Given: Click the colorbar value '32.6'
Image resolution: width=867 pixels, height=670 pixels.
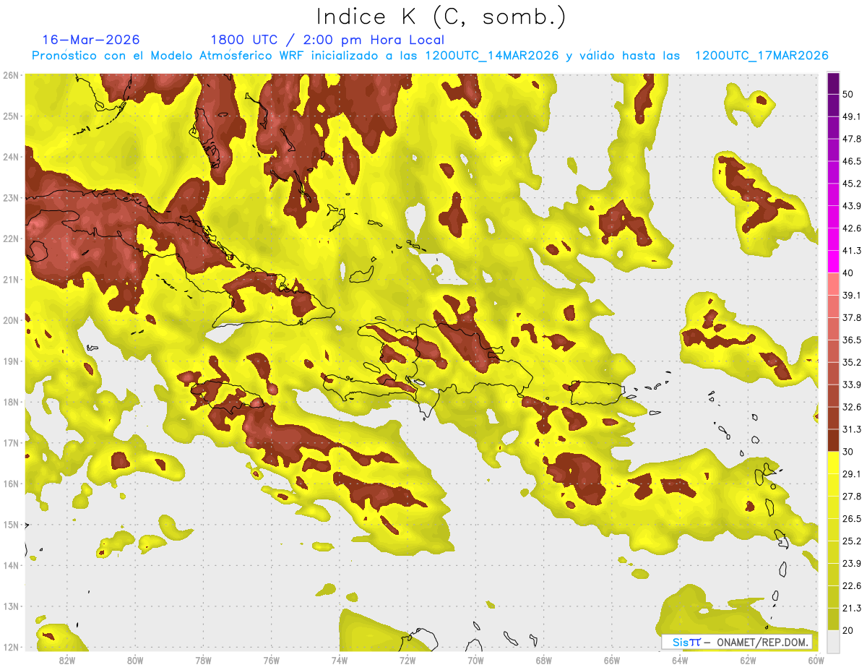Looking at the screenshot, I should click(852, 407).
